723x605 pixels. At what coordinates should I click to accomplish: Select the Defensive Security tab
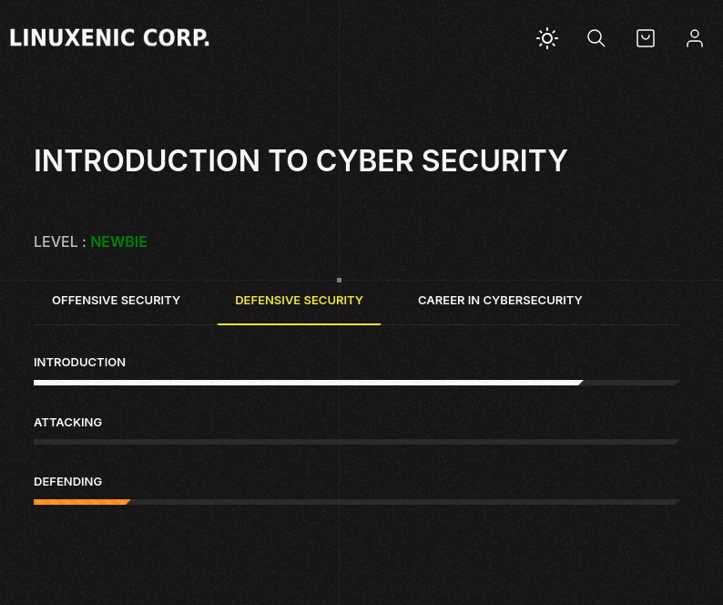click(299, 301)
